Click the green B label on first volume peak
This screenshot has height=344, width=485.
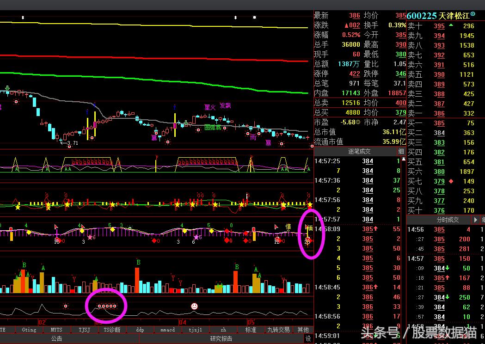(24, 265)
